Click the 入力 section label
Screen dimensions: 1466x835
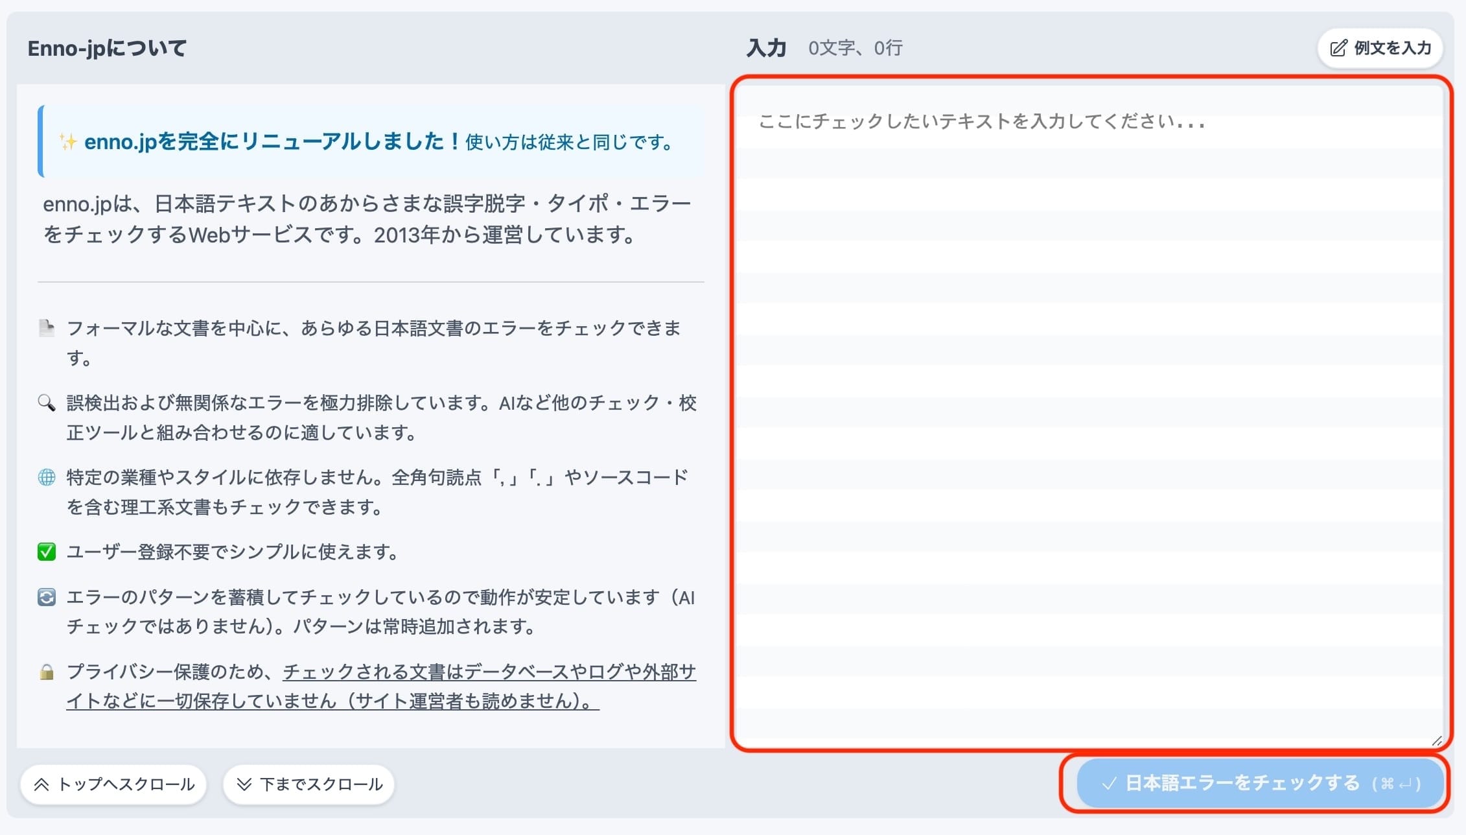click(766, 47)
